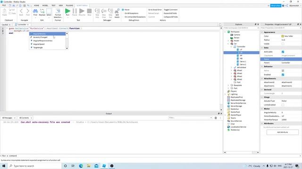302x169 pixels.
Task: Click the Windows Start button
Action: tap(4, 166)
